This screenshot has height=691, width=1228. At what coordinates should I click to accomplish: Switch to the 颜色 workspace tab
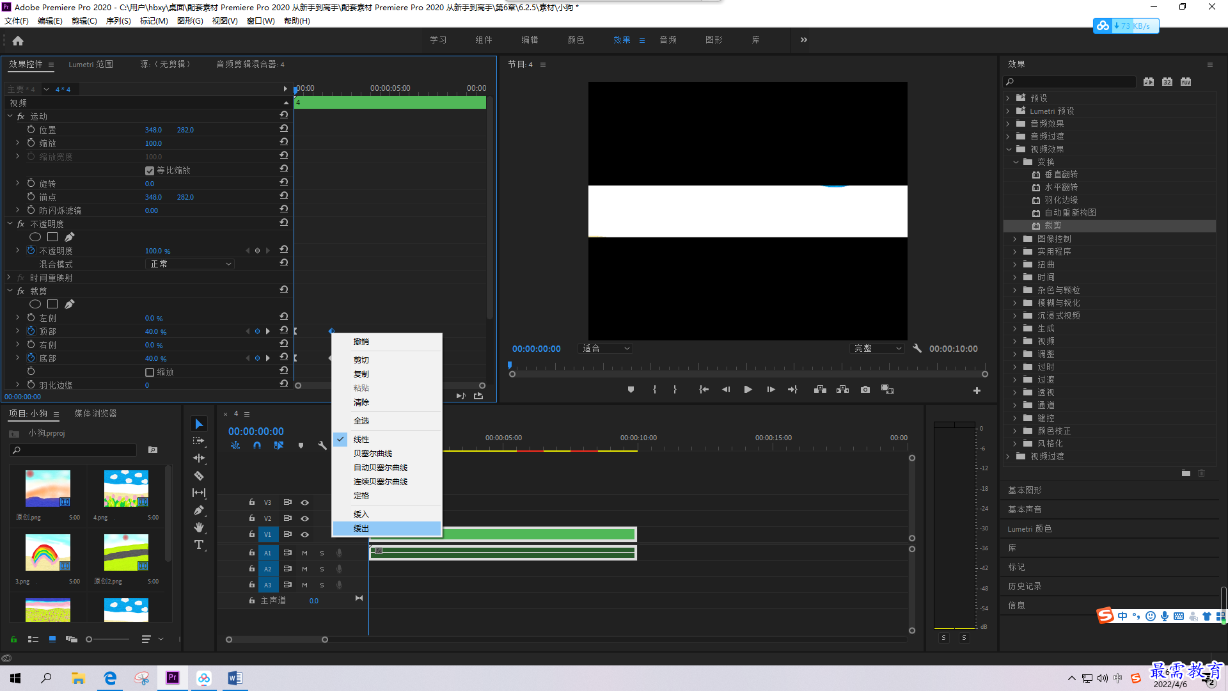(x=576, y=40)
